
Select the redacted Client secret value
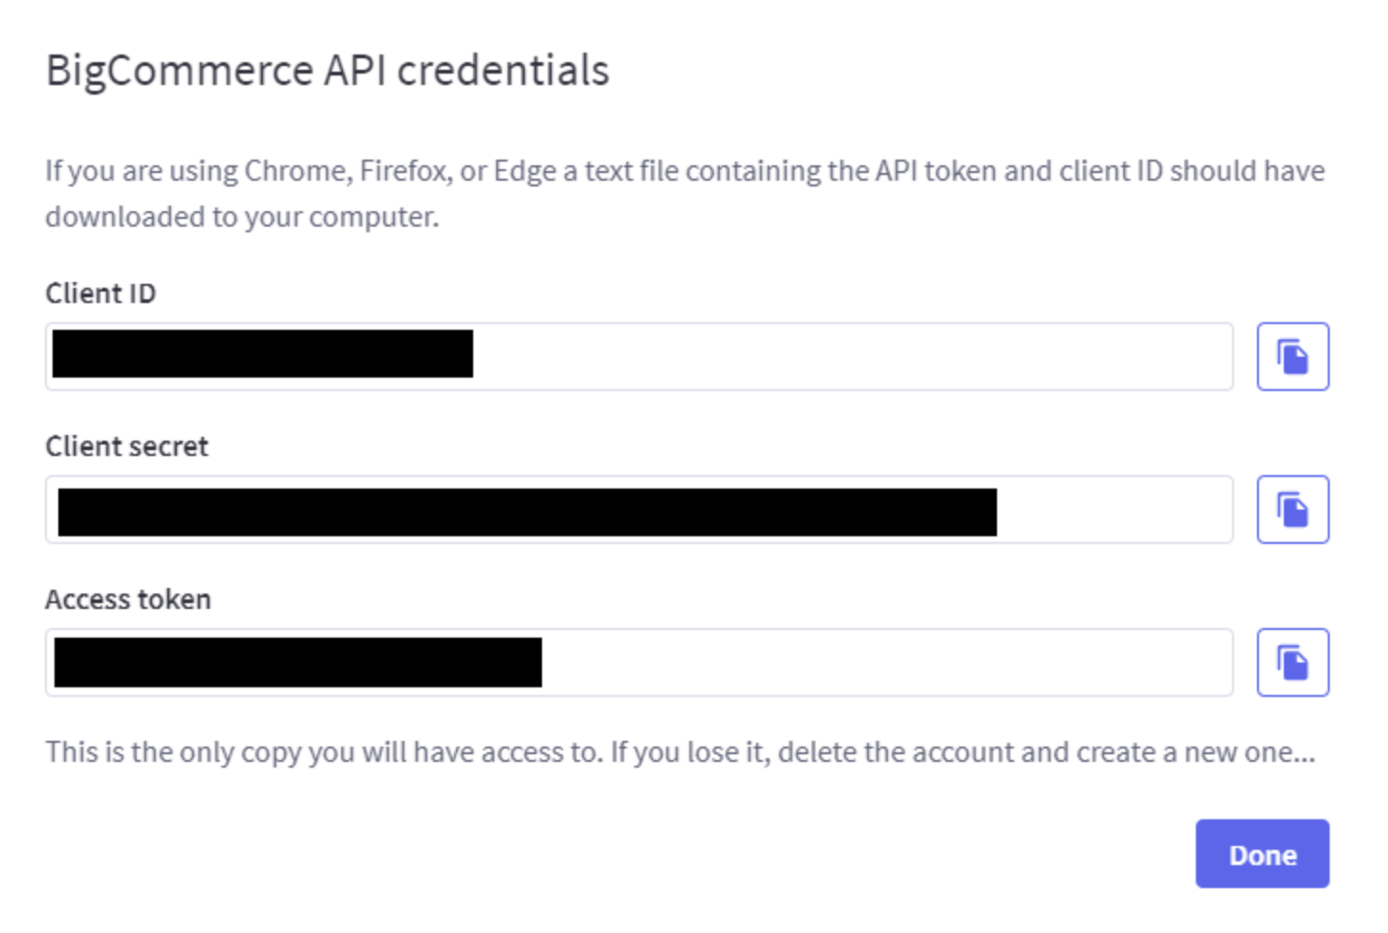528,512
